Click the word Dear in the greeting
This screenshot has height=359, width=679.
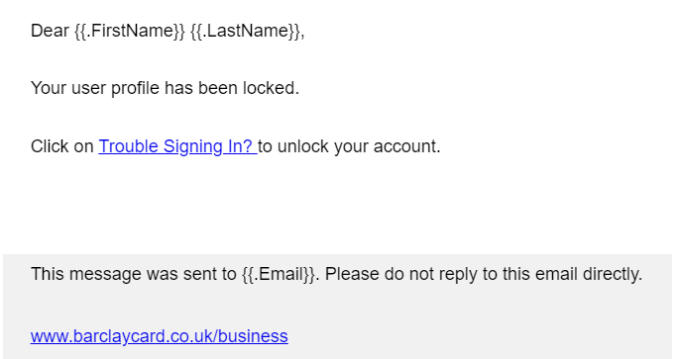(50, 31)
